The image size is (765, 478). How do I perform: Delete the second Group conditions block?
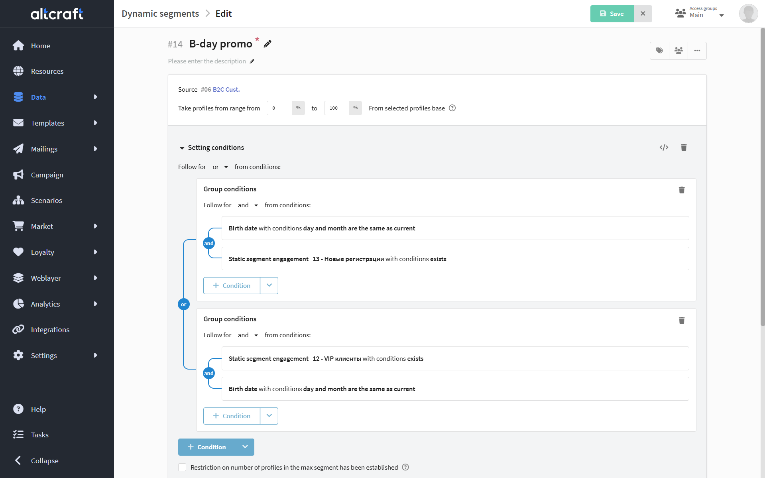(682, 321)
